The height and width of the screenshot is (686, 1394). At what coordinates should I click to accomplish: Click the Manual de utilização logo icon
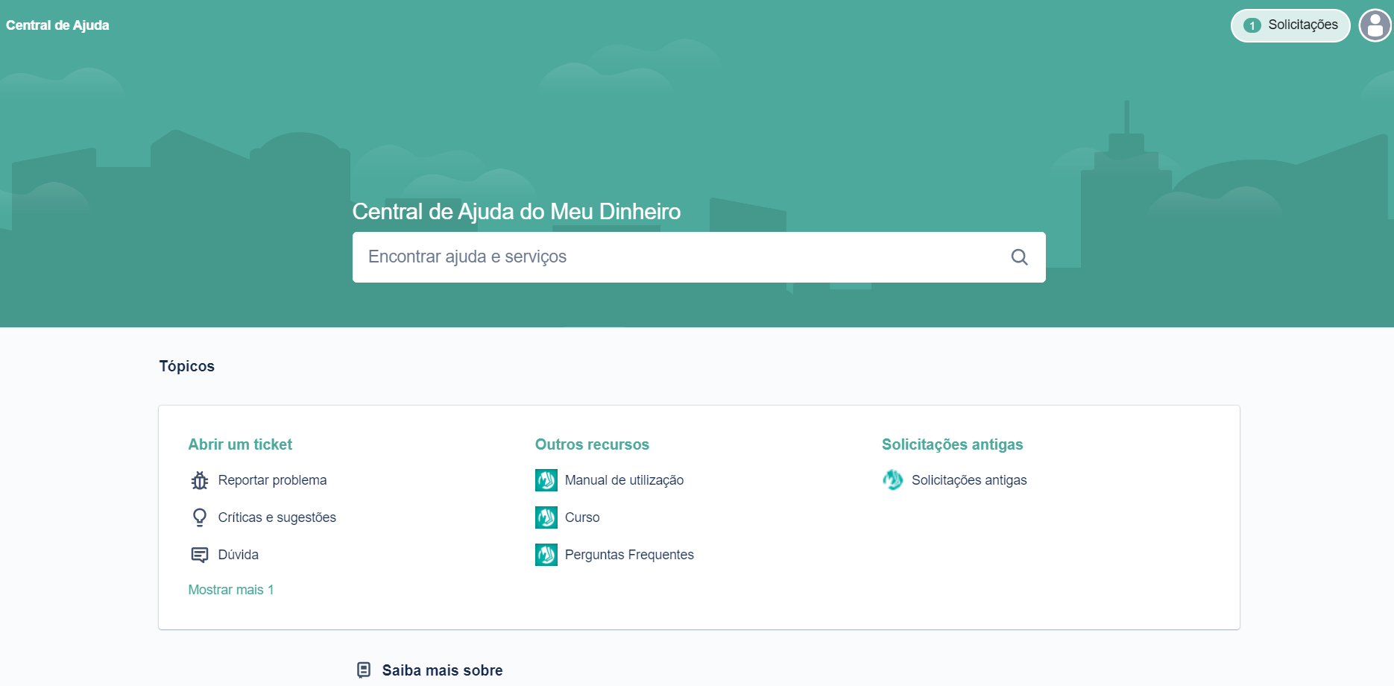click(546, 480)
